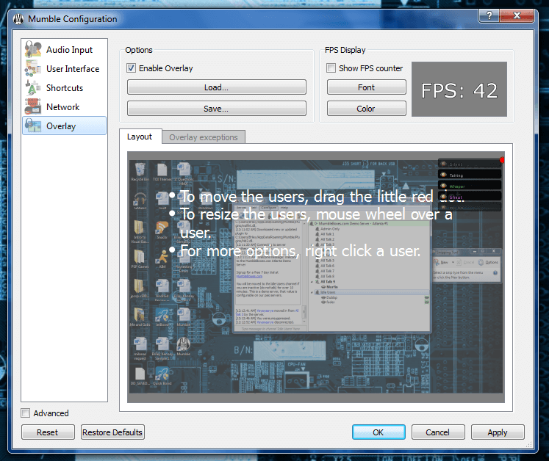549x461 pixels.
Task: Select the Talking user in overlay preview
Action: pos(470,175)
